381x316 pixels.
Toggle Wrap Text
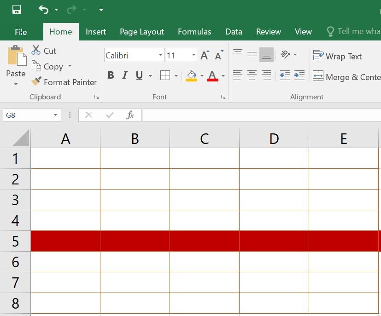(x=337, y=56)
